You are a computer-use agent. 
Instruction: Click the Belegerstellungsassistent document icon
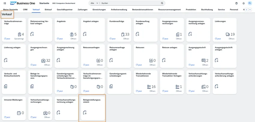85,112
